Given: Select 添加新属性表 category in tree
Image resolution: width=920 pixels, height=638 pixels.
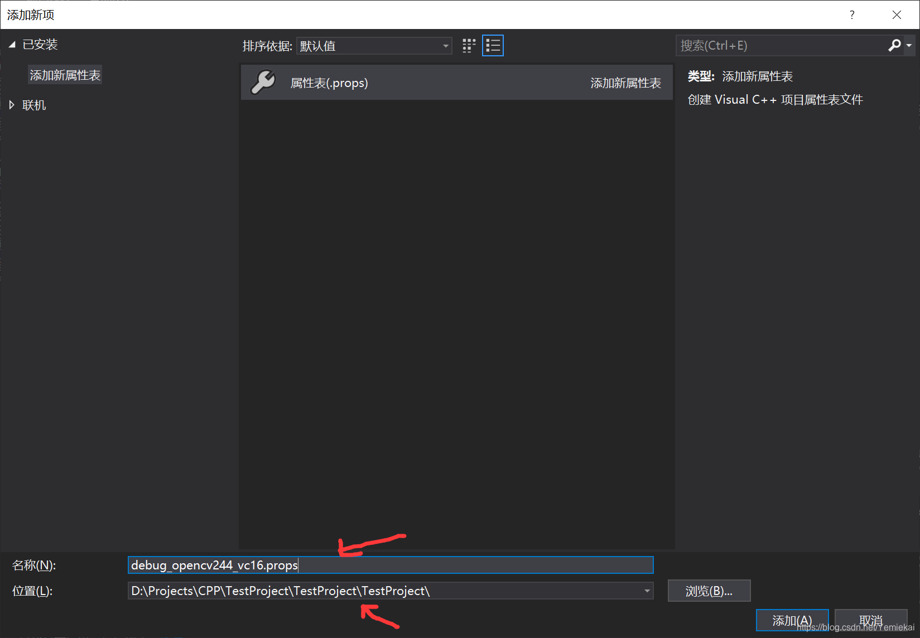Looking at the screenshot, I should pyautogui.click(x=65, y=75).
